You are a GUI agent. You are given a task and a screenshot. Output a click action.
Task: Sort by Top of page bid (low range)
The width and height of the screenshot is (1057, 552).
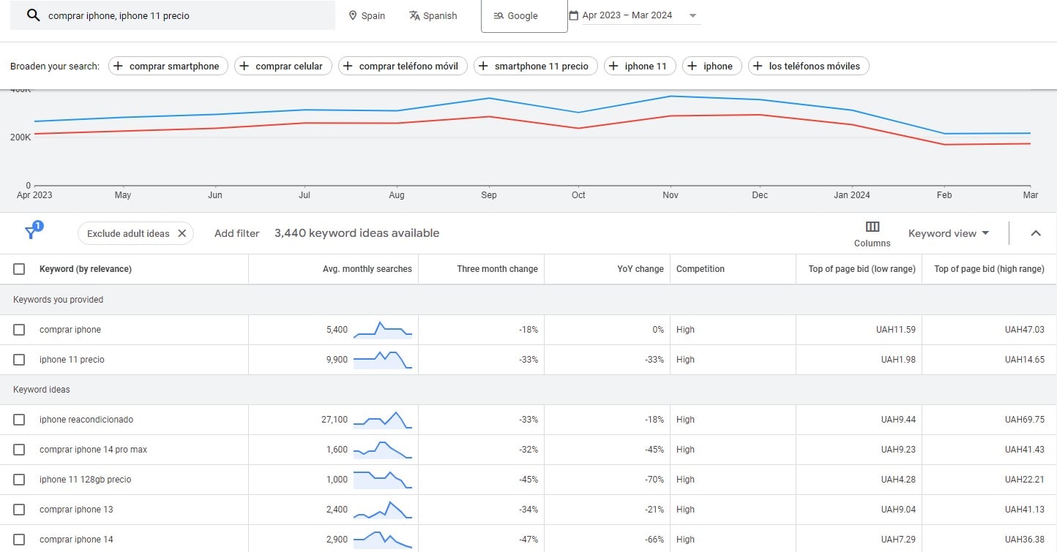[x=862, y=269]
